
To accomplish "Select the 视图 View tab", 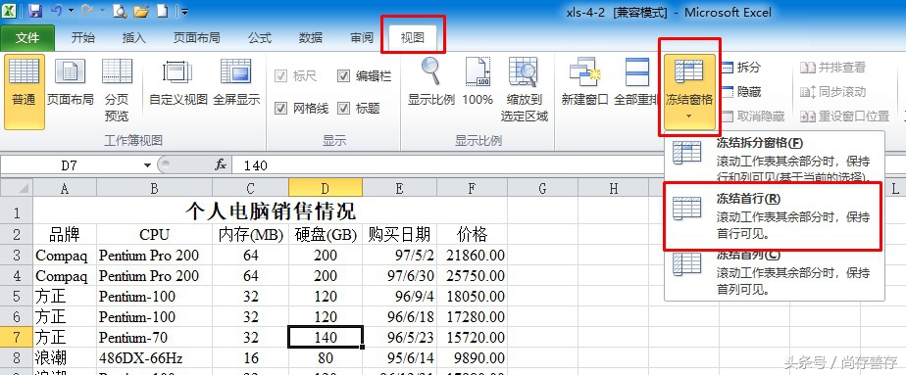I will point(413,38).
